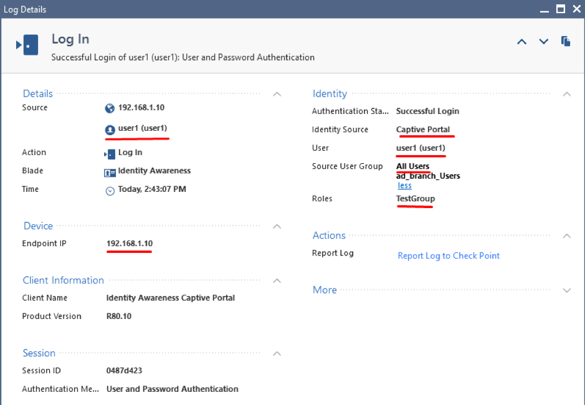Click the globe icon beside Source IP
The image size is (585, 405).
[x=110, y=108]
